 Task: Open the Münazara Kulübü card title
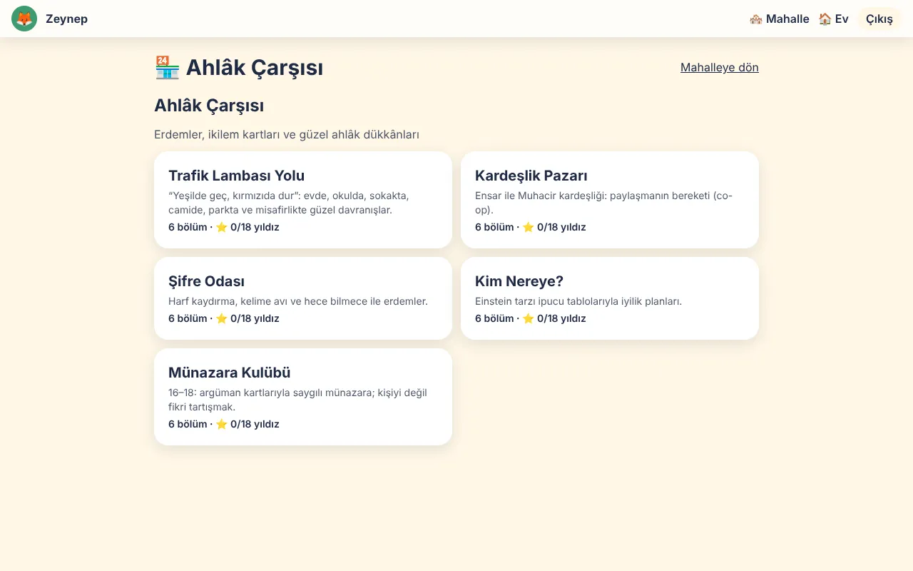[x=230, y=373]
